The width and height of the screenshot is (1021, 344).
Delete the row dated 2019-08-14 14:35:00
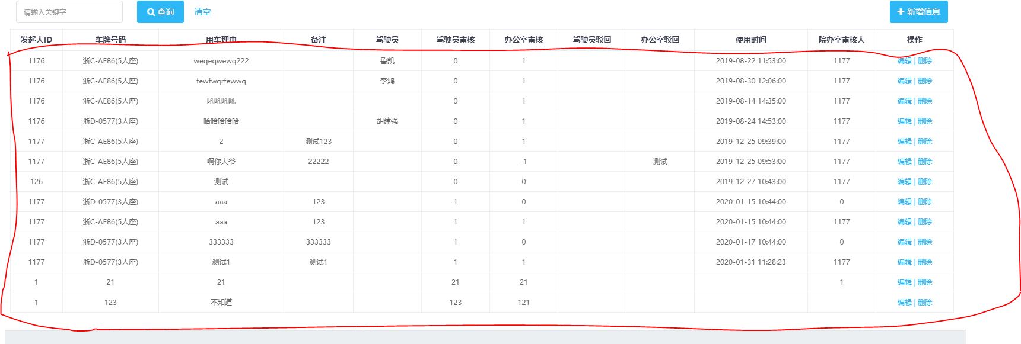(925, 101)
